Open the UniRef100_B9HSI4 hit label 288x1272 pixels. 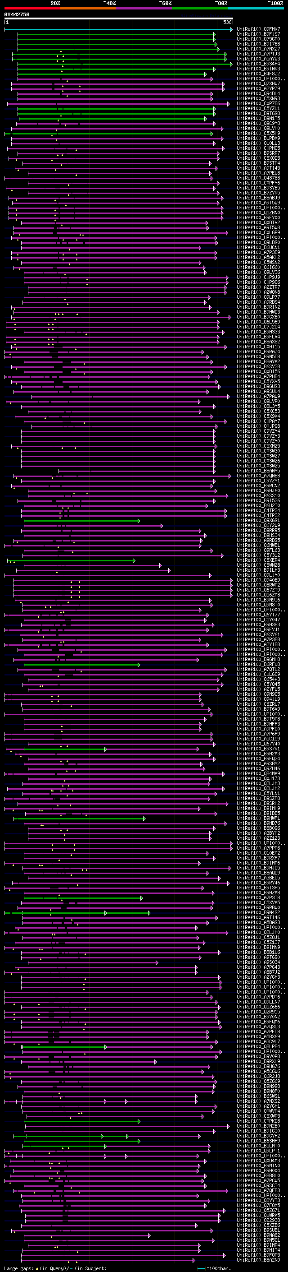(x=258, y=536)
